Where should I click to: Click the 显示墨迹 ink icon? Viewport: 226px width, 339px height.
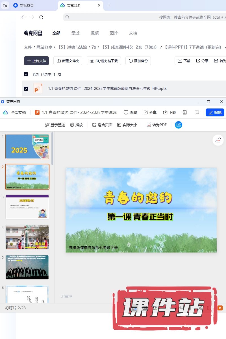click(x=47, y=125)
